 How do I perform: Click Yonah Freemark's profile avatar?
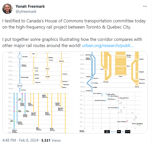pyautogui.click(x=8, y=9)
